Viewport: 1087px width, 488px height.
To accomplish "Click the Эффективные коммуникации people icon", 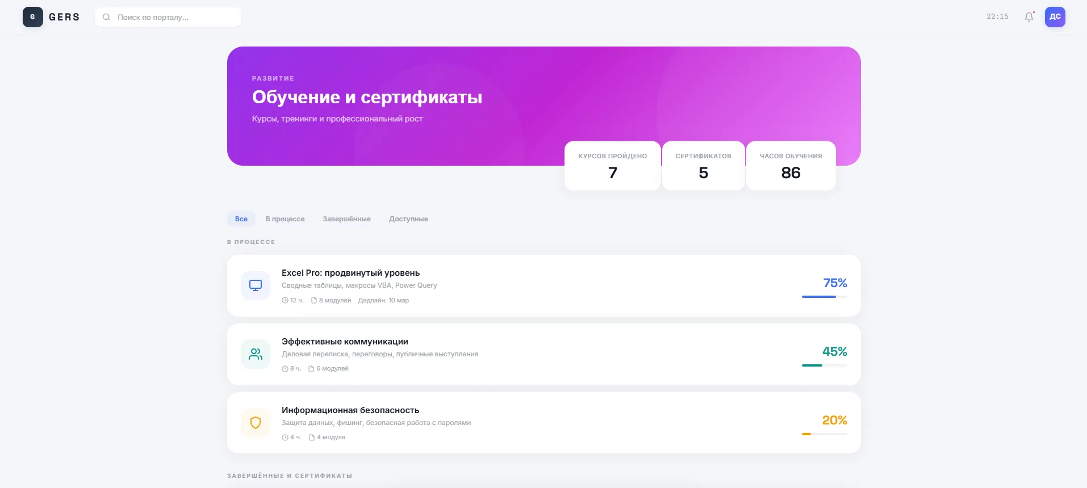I will (256, 354).
